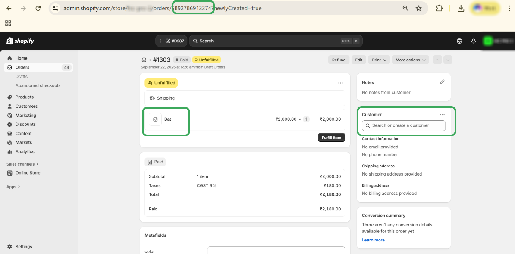This screenshot has height=254, width=515.
Task: Click the Edit order button
Action: click(359, 60)
